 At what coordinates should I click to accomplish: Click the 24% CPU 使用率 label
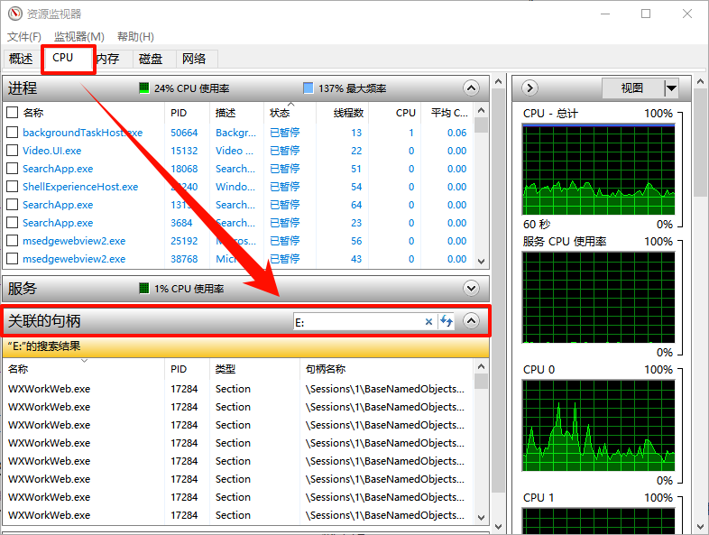click(192, 88)
